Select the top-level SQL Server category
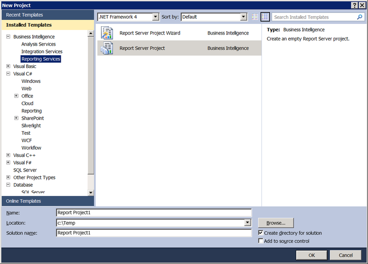 click(x=25, y=170)
